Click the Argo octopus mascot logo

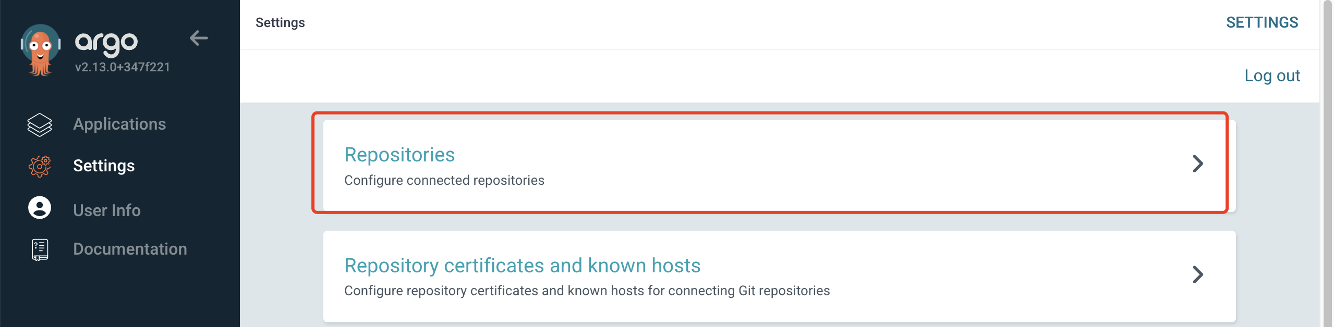pos(40,51)
